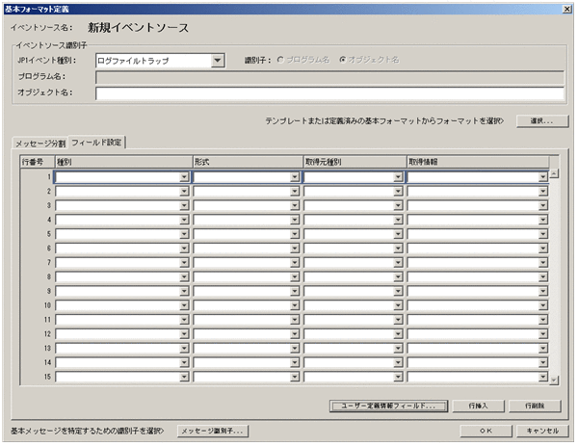Open the 取得元種別 dropdown in row 2
The width and height of the screenshot is (578, 446).
397,191
